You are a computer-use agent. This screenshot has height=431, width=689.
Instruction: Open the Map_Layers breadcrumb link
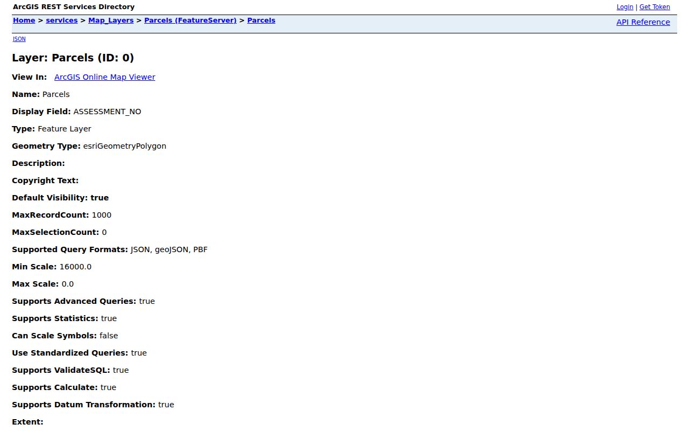111,20
